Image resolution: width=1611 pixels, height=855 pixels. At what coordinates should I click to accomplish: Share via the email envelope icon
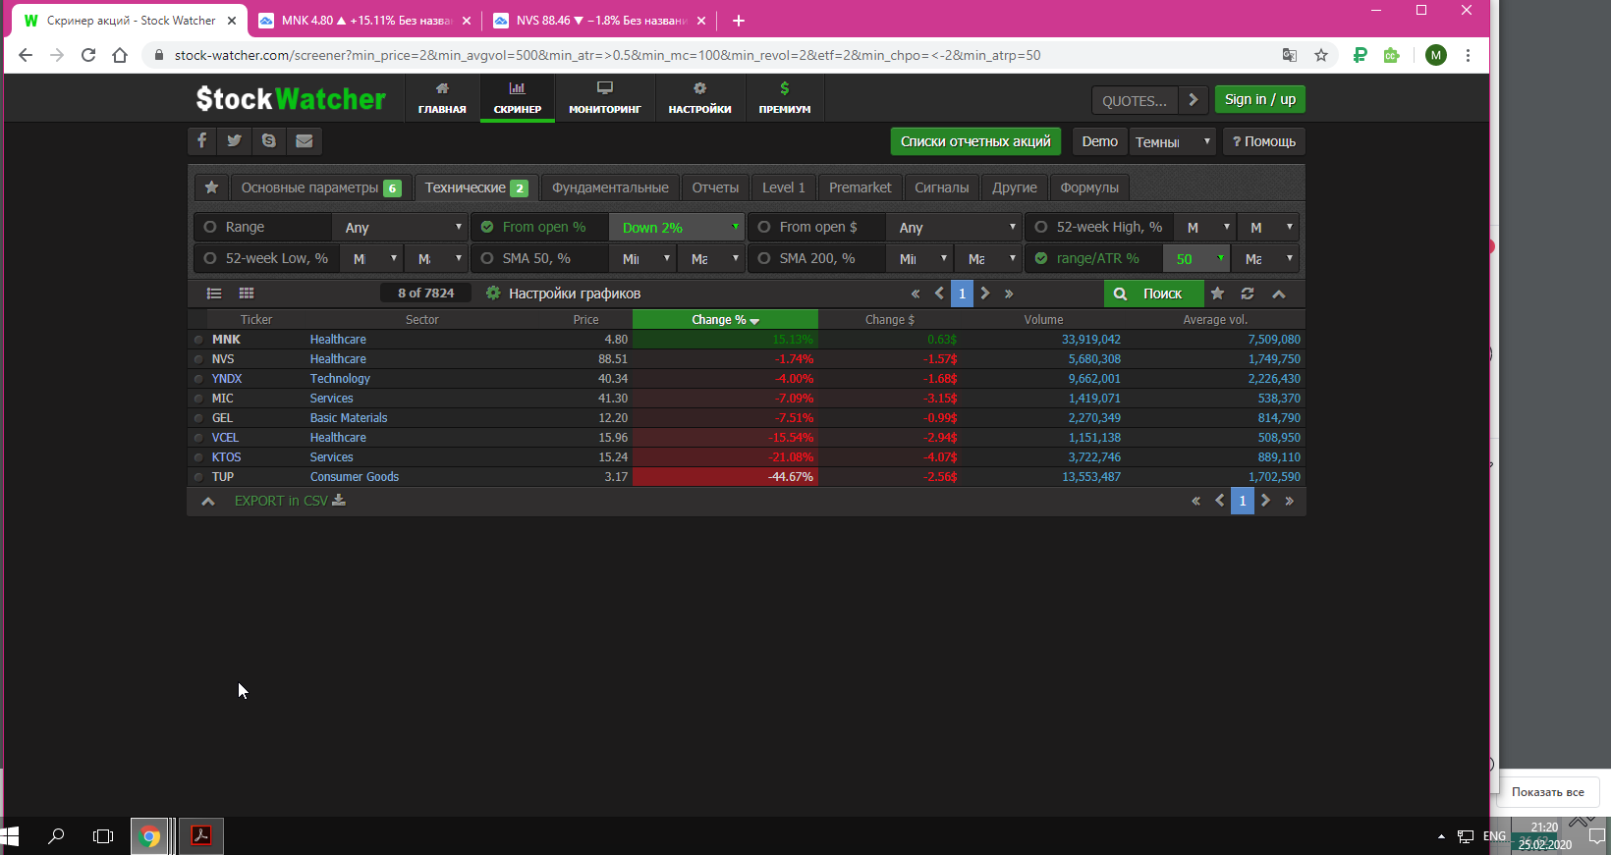[305, 140]
